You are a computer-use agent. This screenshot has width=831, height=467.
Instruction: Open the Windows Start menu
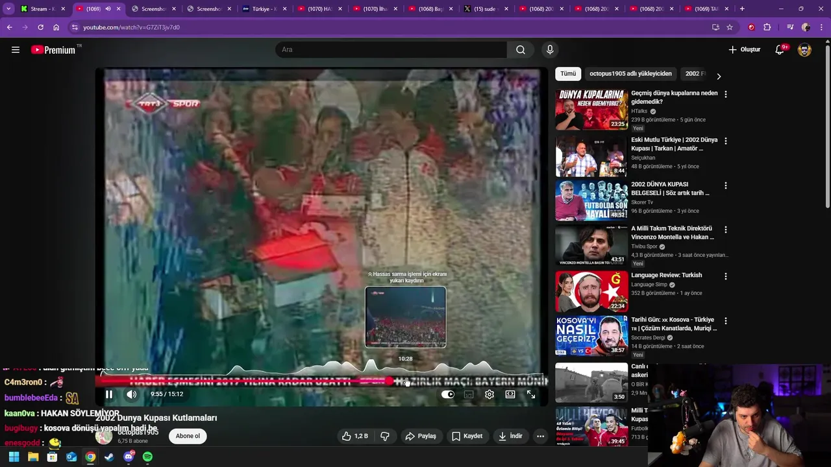point(14,457)
